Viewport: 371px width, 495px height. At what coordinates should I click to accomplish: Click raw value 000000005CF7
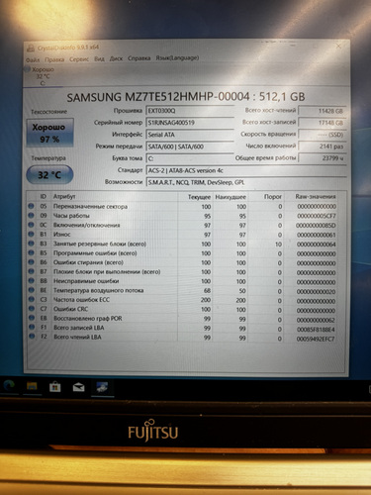[317, 216]
